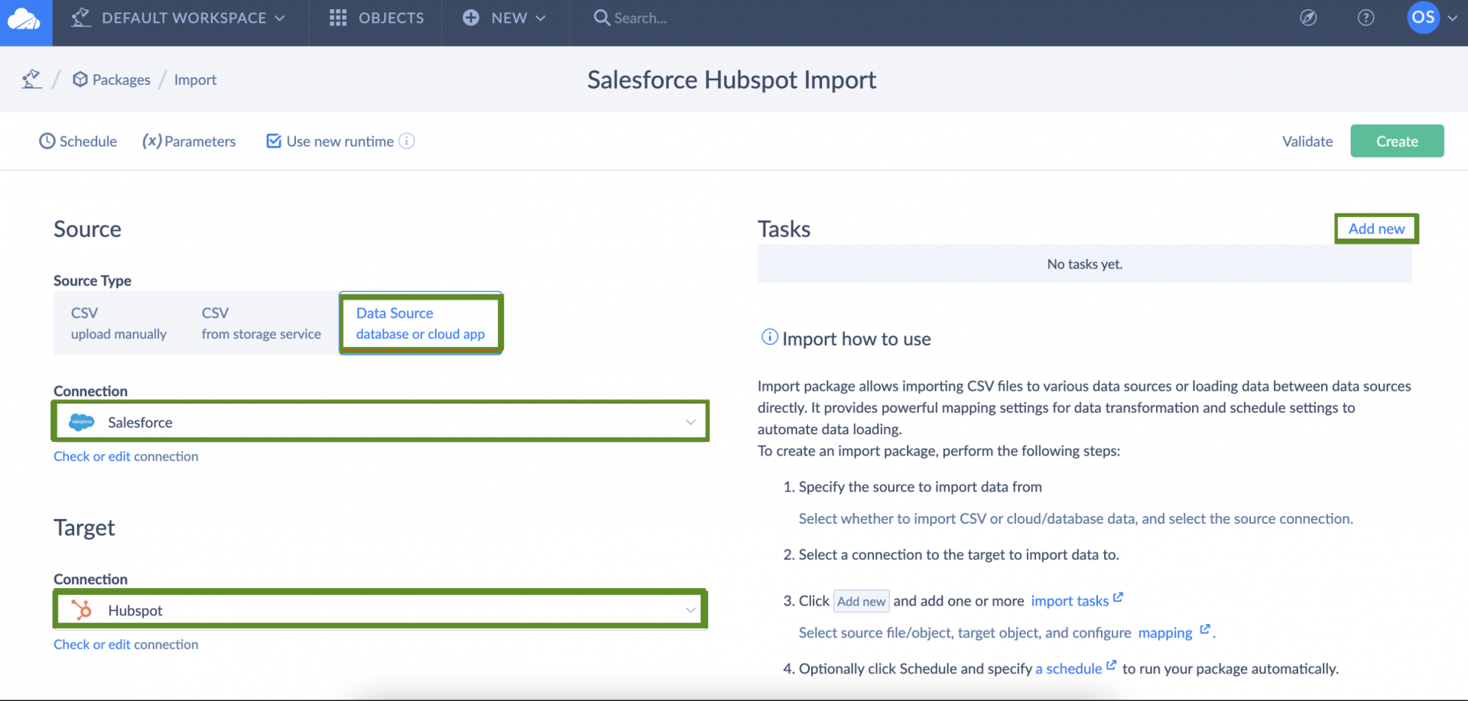
Task: Click the Packages box icon in breadcrumb
Action: click(x=80, y=79)
